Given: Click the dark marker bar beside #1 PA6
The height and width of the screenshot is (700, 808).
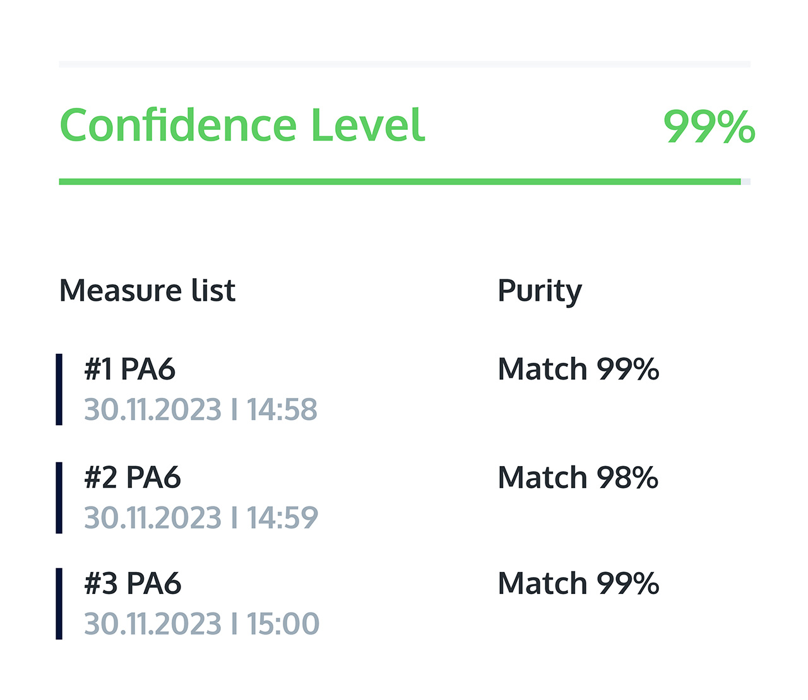Looking at the screenshot, I should click(x=59, y=389).
